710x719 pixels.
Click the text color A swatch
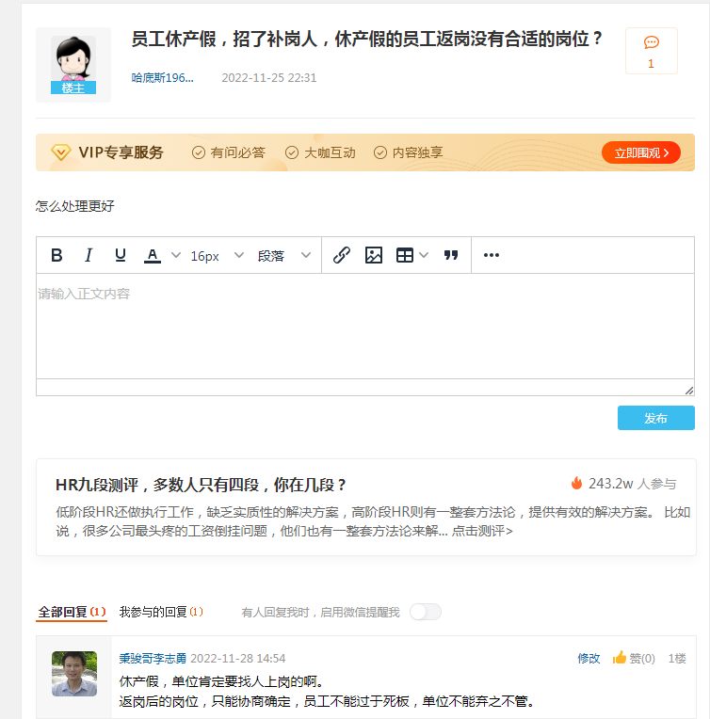tap(152, 255)
